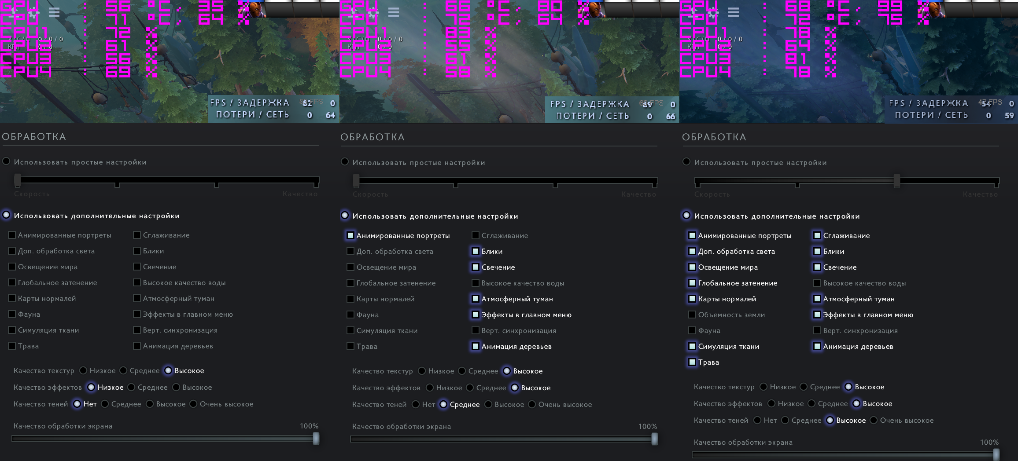Click the Скорость–Качество slider in left screenshot
Image resolution: width=1018 pixels, height=461 pixels.
point(167,180)
